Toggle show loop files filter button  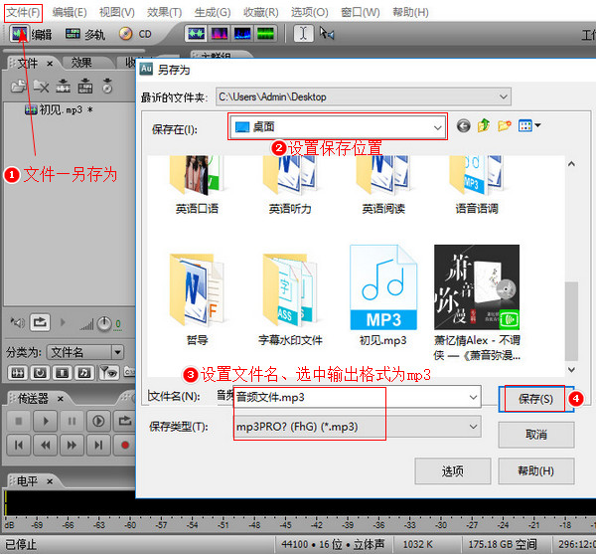tap(40, 373)
